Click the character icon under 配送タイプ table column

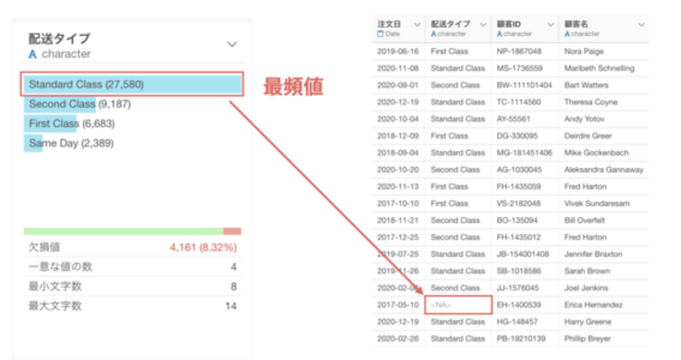coord(434,34)
